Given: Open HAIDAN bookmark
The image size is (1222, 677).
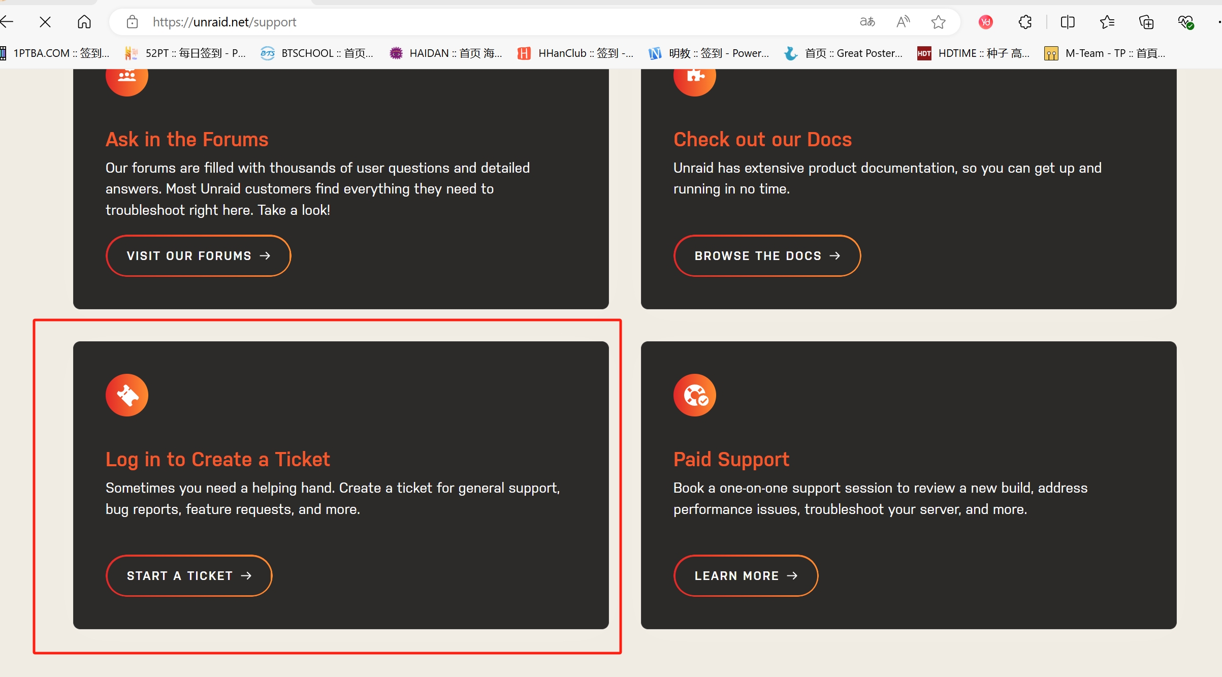Looking at the screenshot, I should (x=446, y=53).
